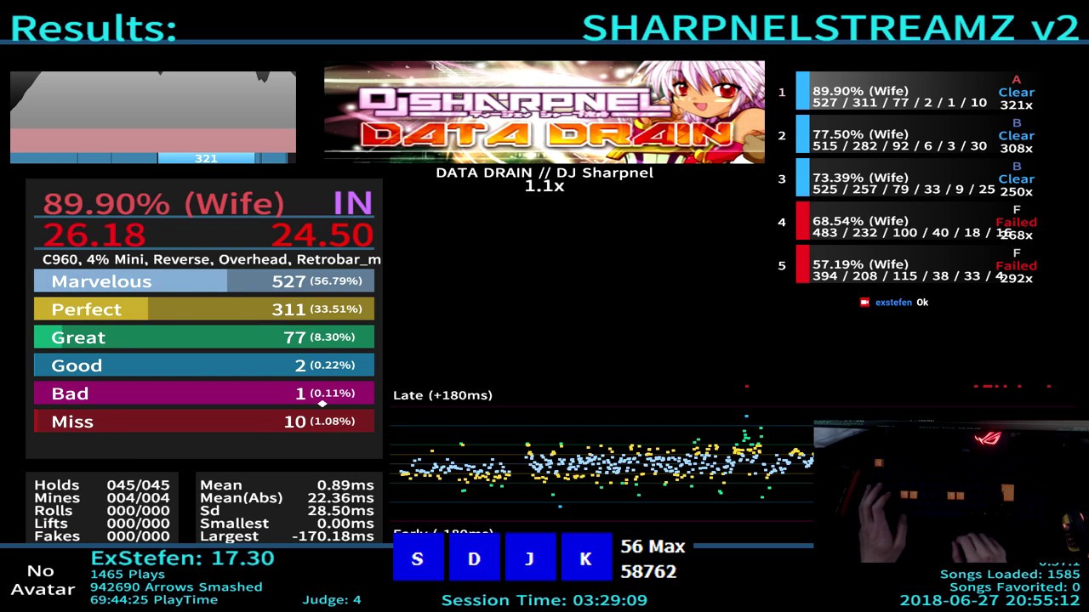Click the date 2018-06-27 20:55:12
This screenshot has height=612, width=1089.
990,600
